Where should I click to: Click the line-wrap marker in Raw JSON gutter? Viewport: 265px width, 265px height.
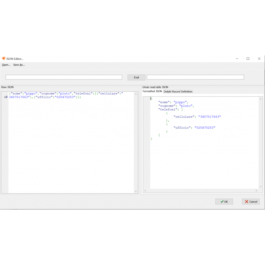(6, 97)
